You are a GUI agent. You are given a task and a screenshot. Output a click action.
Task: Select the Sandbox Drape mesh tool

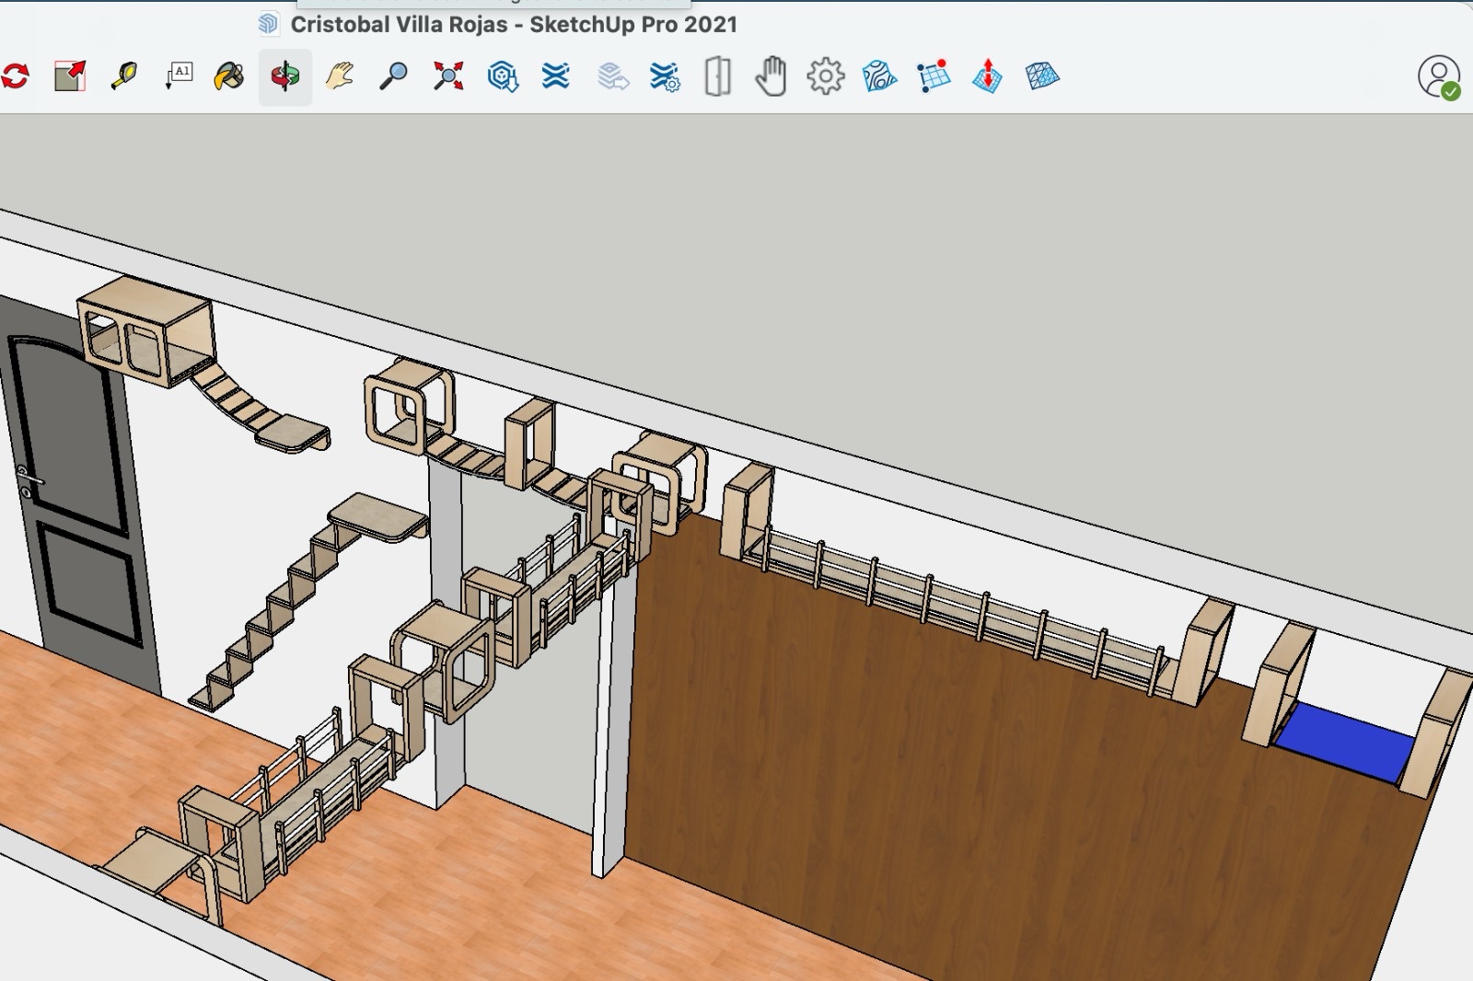click(1042, 76)
